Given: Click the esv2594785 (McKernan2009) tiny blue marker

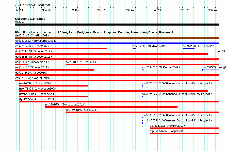Looking at the screenshot, I should (x=143, y=70).
